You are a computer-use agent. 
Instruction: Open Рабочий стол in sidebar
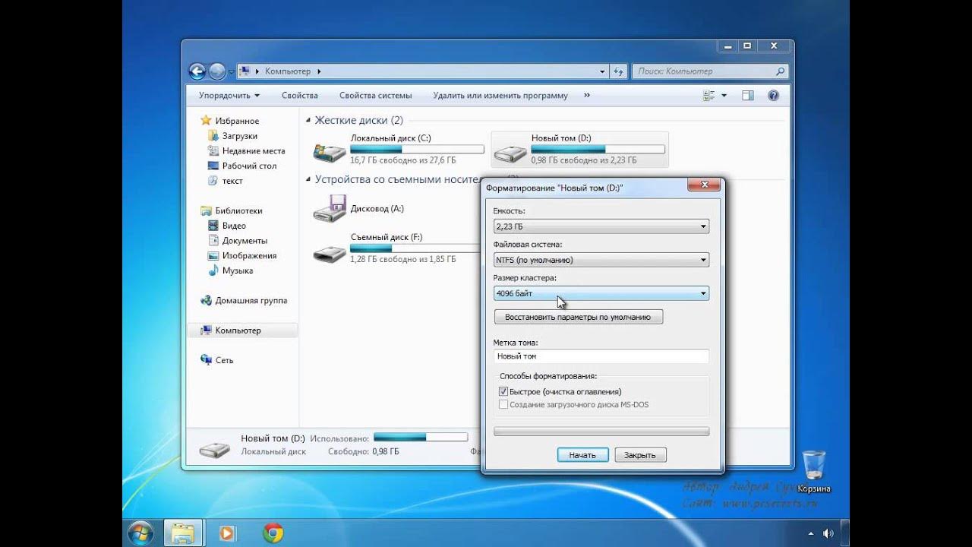(249, 166)
